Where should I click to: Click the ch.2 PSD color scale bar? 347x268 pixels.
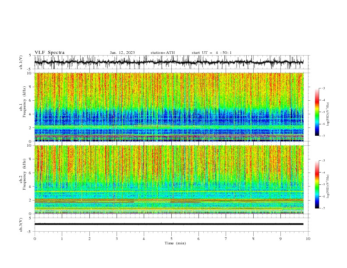click(317, 184)
